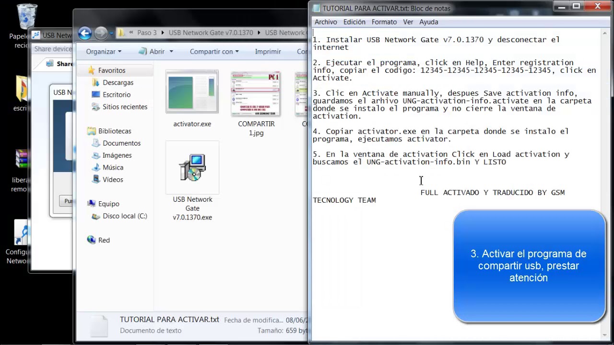Click the USB Network Gate window title icon
The height and width of the screenshot is (345, 614).
tap(36, 35)
